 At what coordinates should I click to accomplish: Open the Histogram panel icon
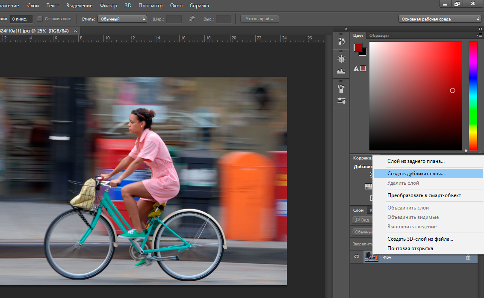tap(341, 71)
